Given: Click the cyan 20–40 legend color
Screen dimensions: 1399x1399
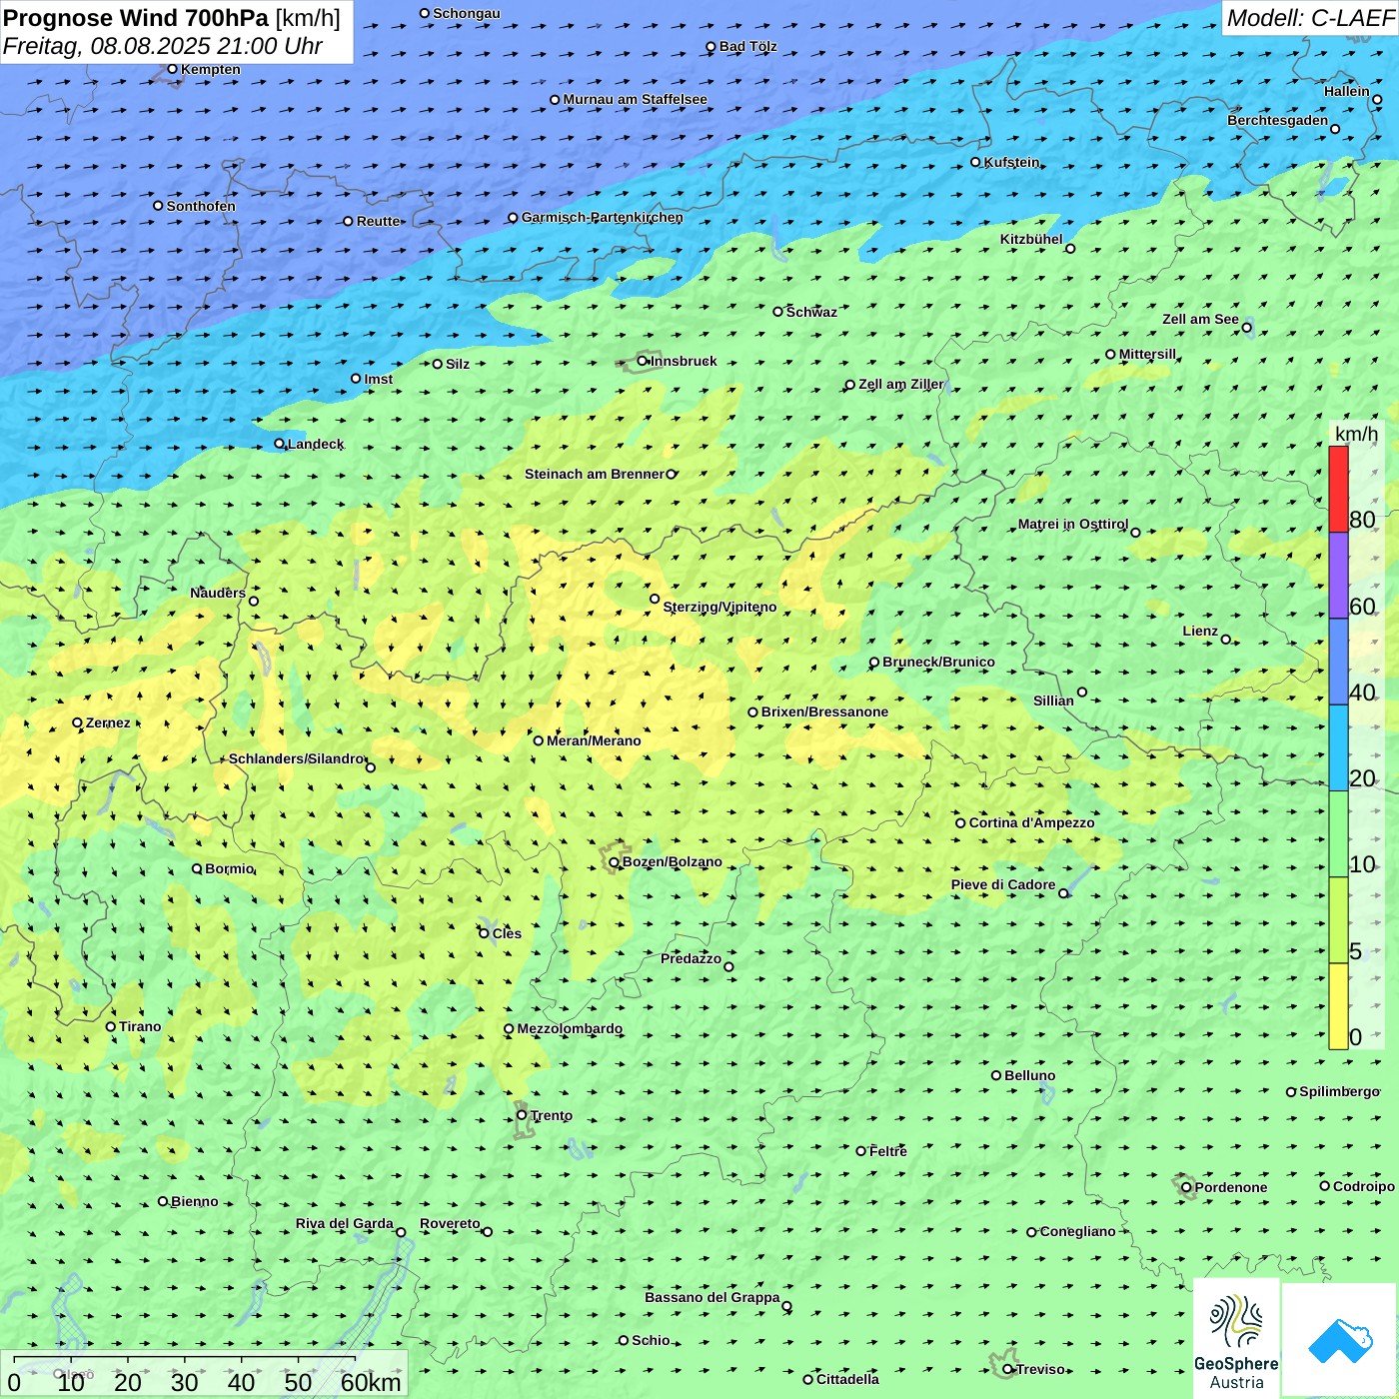Looking at the screenshot, I should coord(1338,747).
